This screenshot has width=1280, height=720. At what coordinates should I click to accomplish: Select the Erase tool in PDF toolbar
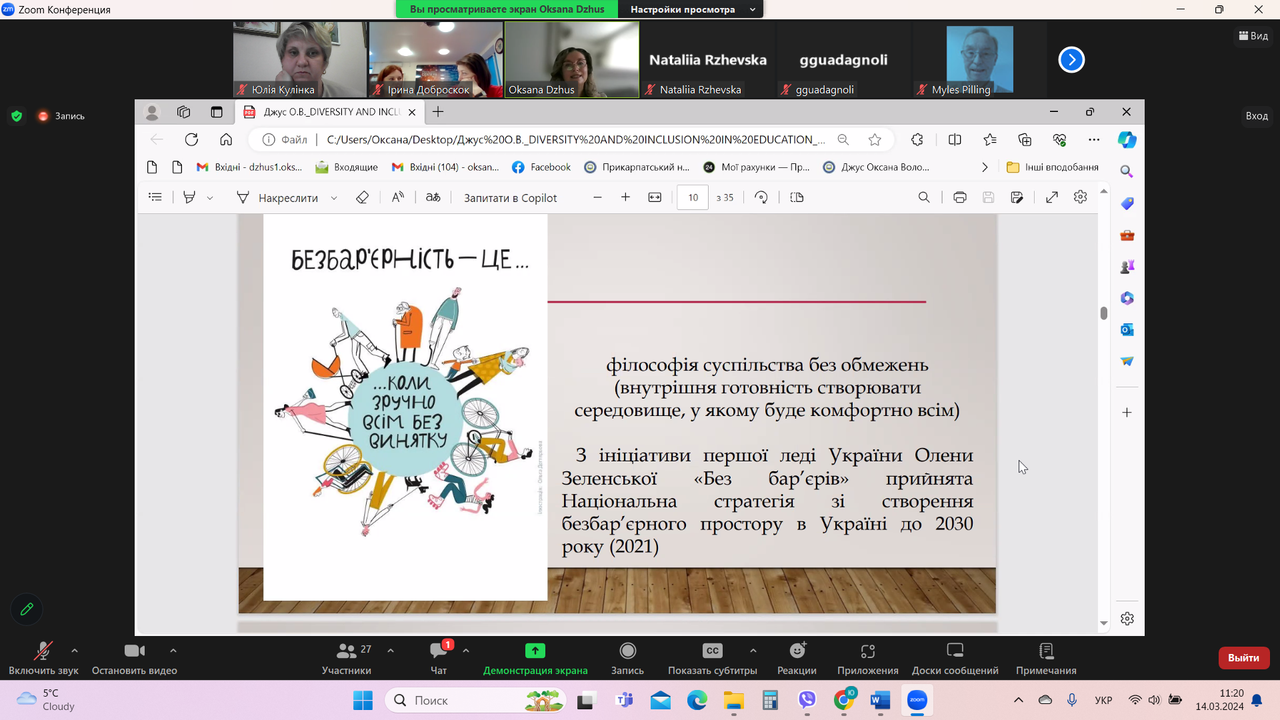(x=362, y=197)
